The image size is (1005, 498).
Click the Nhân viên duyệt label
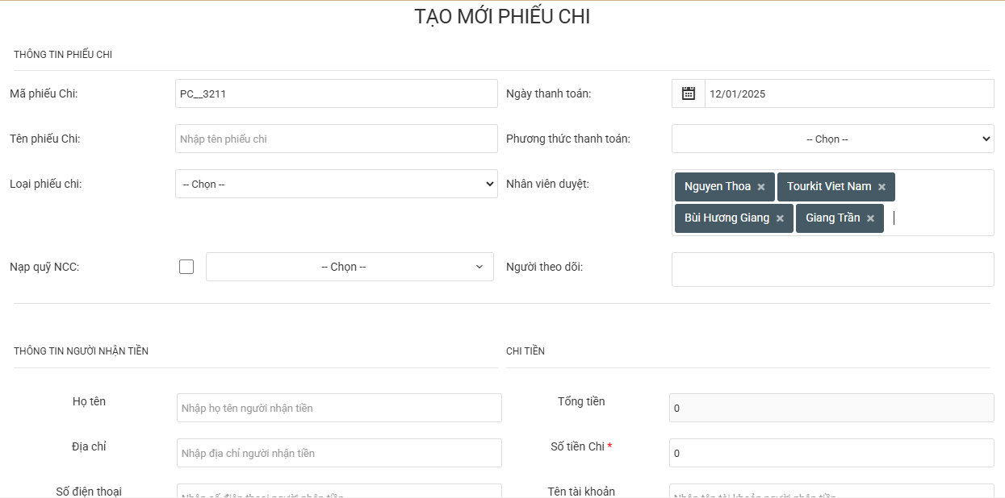click(547, 184)
